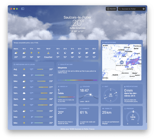Toggle the sidebar panel icon
Screen dimensions: 155x140
click(23, 9)
